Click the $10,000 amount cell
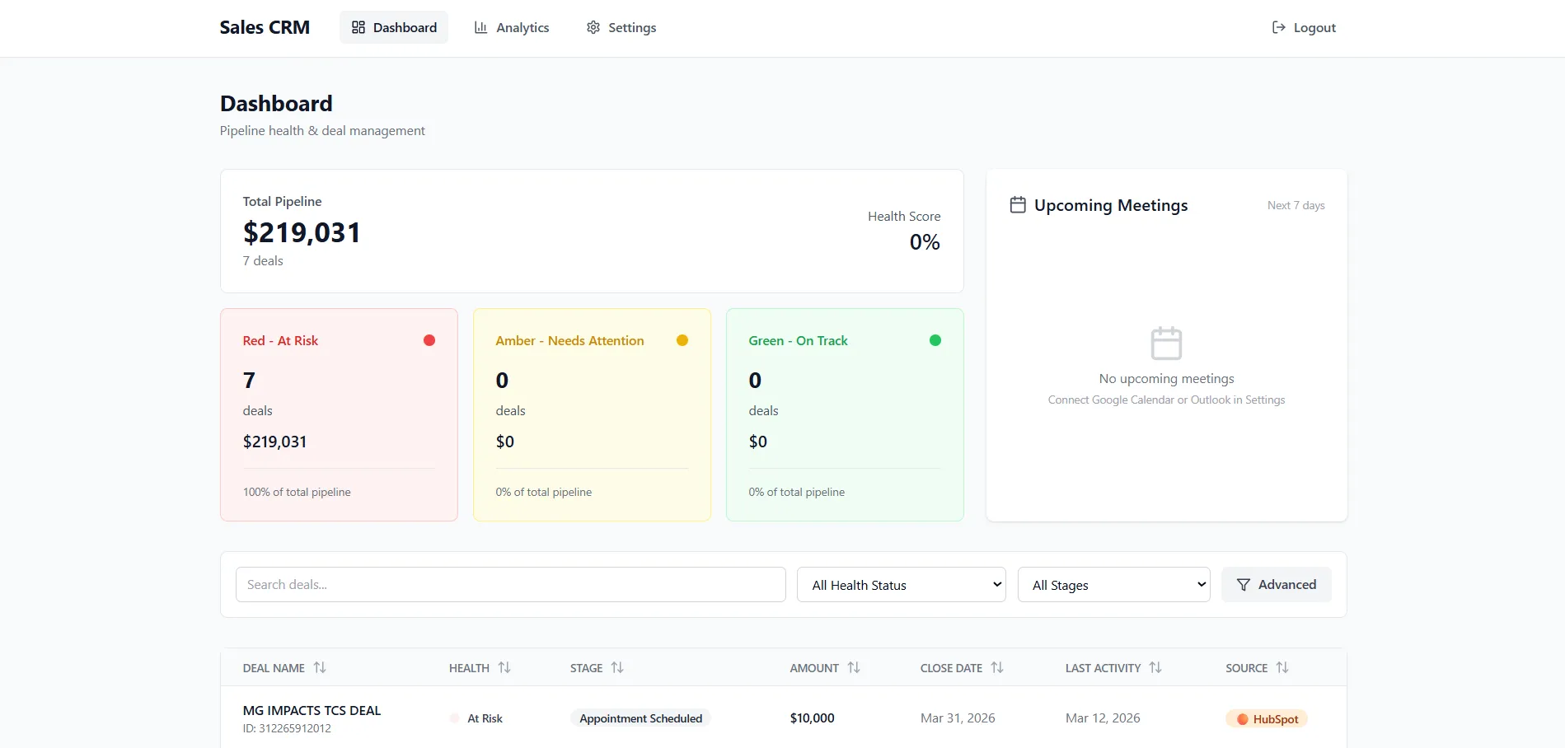Screen dimensions: 1565x748 812,718
